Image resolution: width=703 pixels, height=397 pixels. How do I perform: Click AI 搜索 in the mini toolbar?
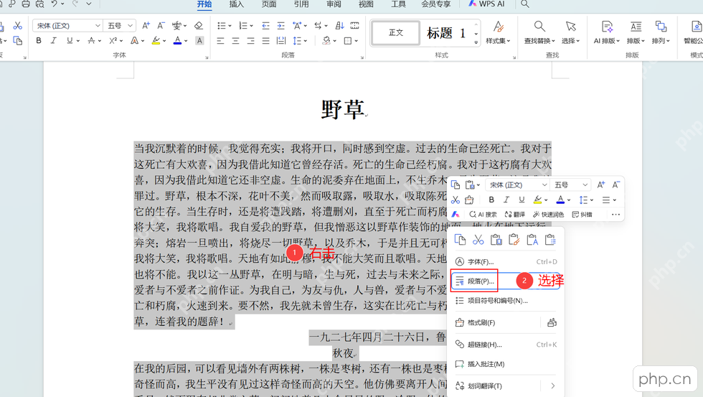click(483, 215)
